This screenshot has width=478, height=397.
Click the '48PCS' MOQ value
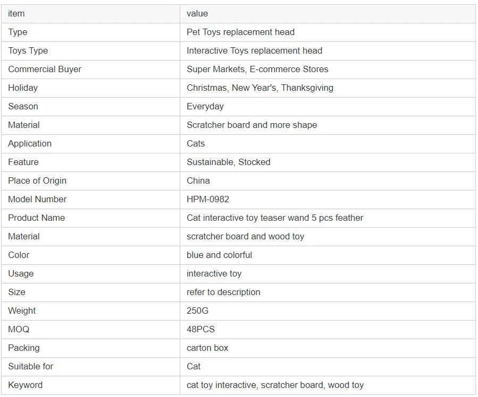pyautogui.click(x=200, y=329)
